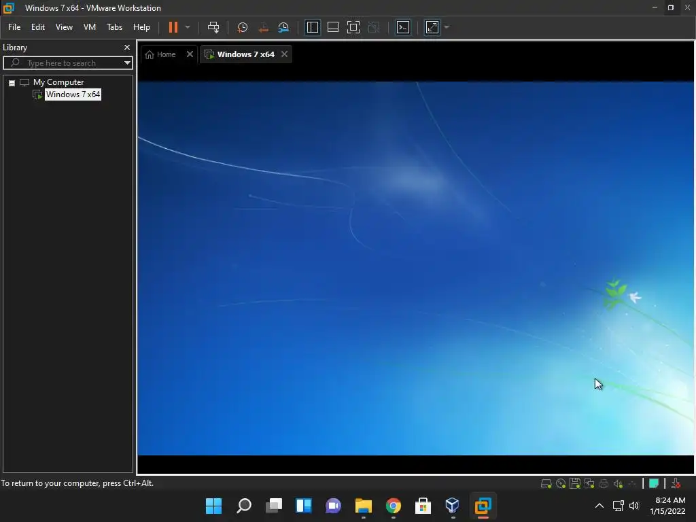Click the disabled Unity mode icon

[x=375, y=27]
